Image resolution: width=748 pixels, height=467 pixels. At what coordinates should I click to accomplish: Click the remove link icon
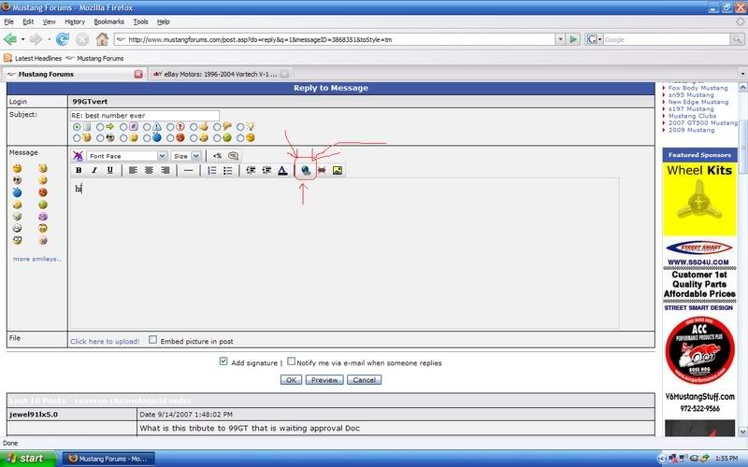point(322,170)
